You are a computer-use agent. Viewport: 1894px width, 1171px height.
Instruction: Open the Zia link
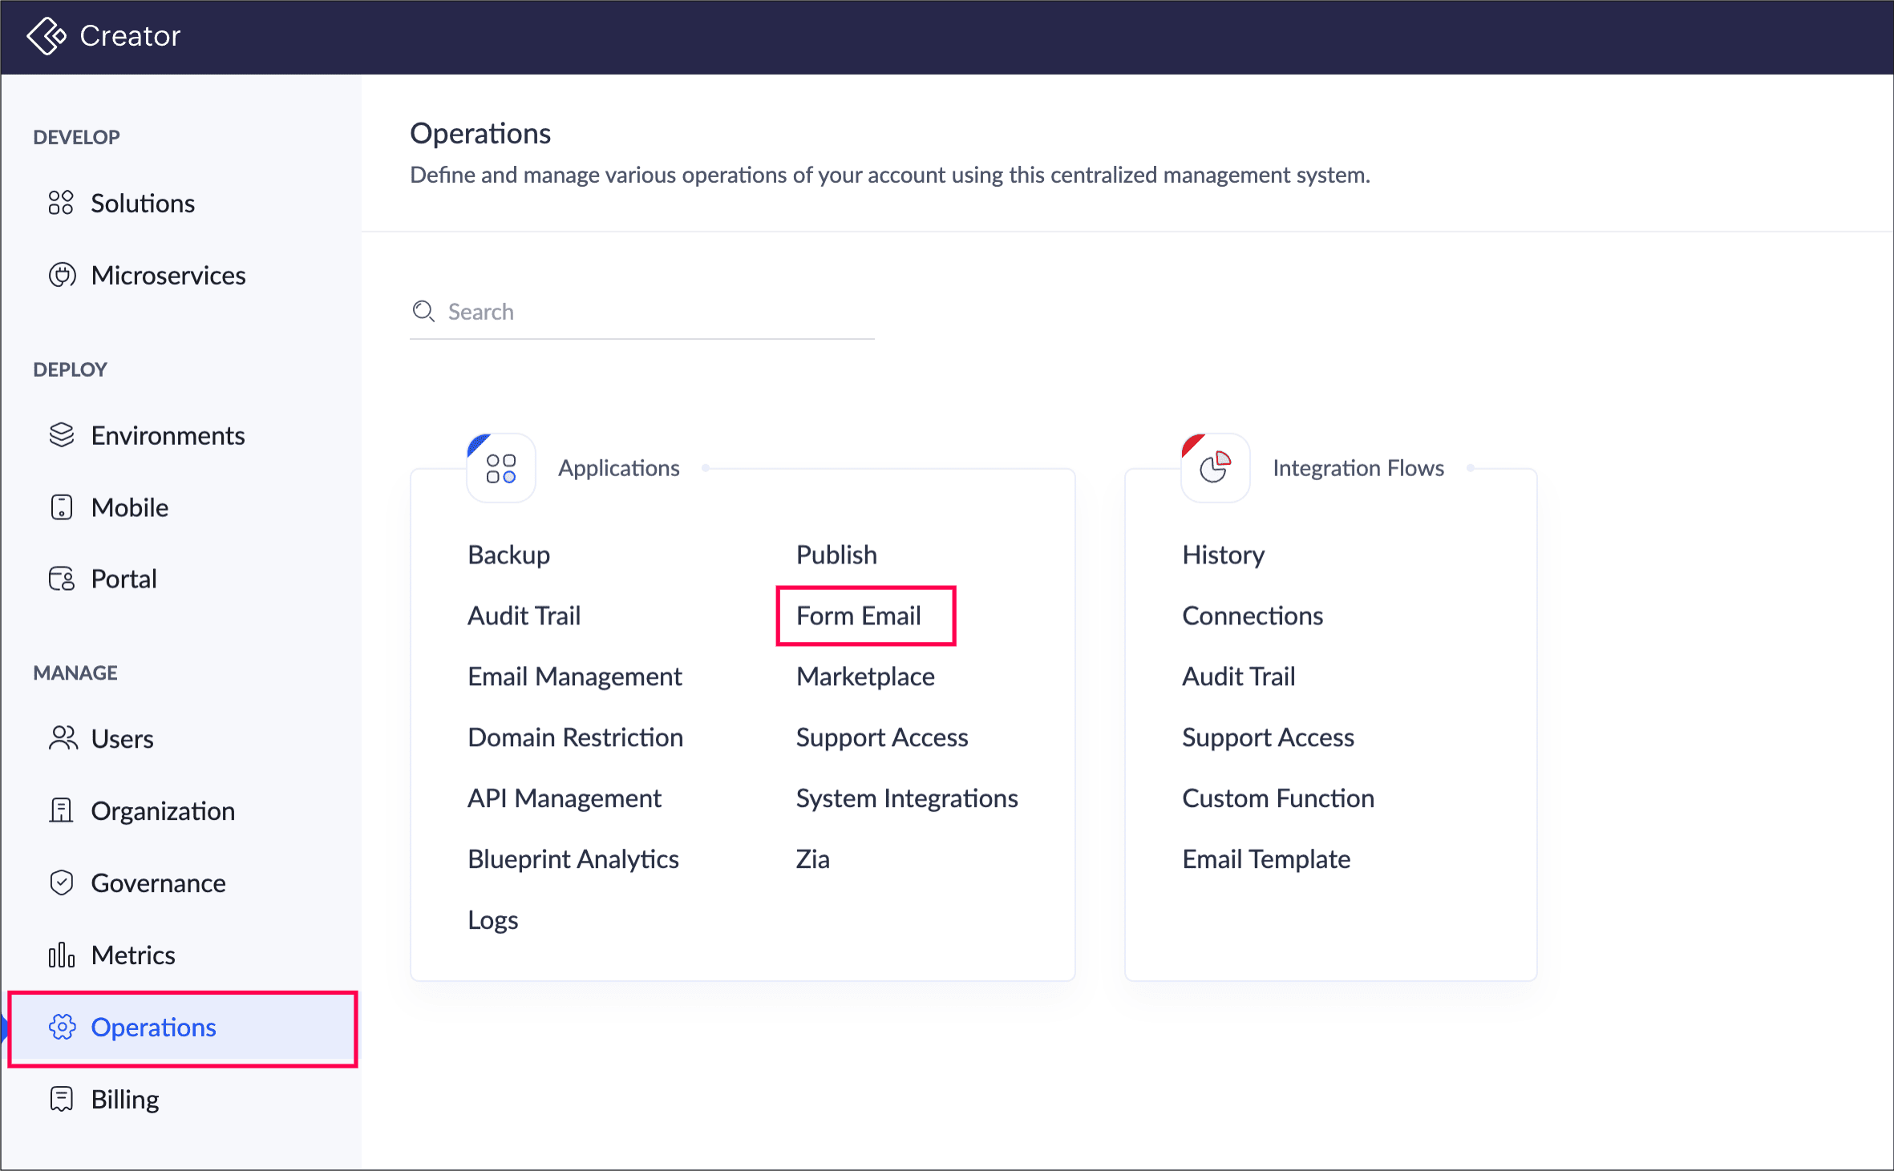point(812,859)
